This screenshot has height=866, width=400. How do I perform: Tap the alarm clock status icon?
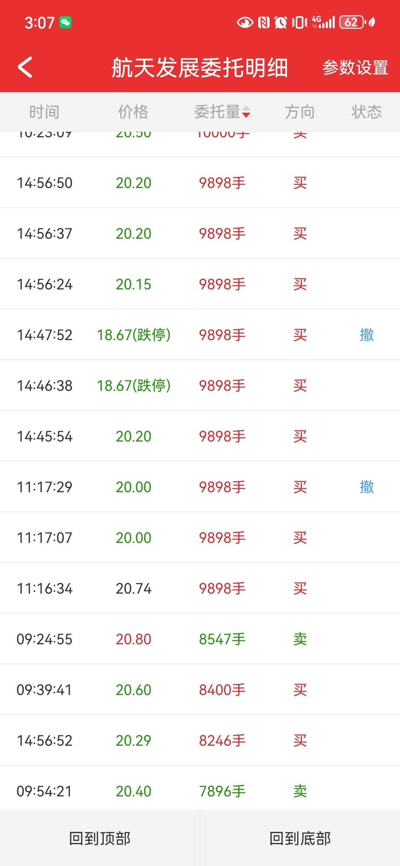click(281, 23)
